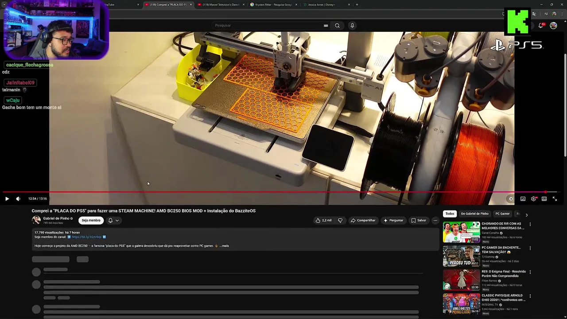Toggle autoplay switch in player controls
The width and height of the screenshot is (567, 319).
511,199
